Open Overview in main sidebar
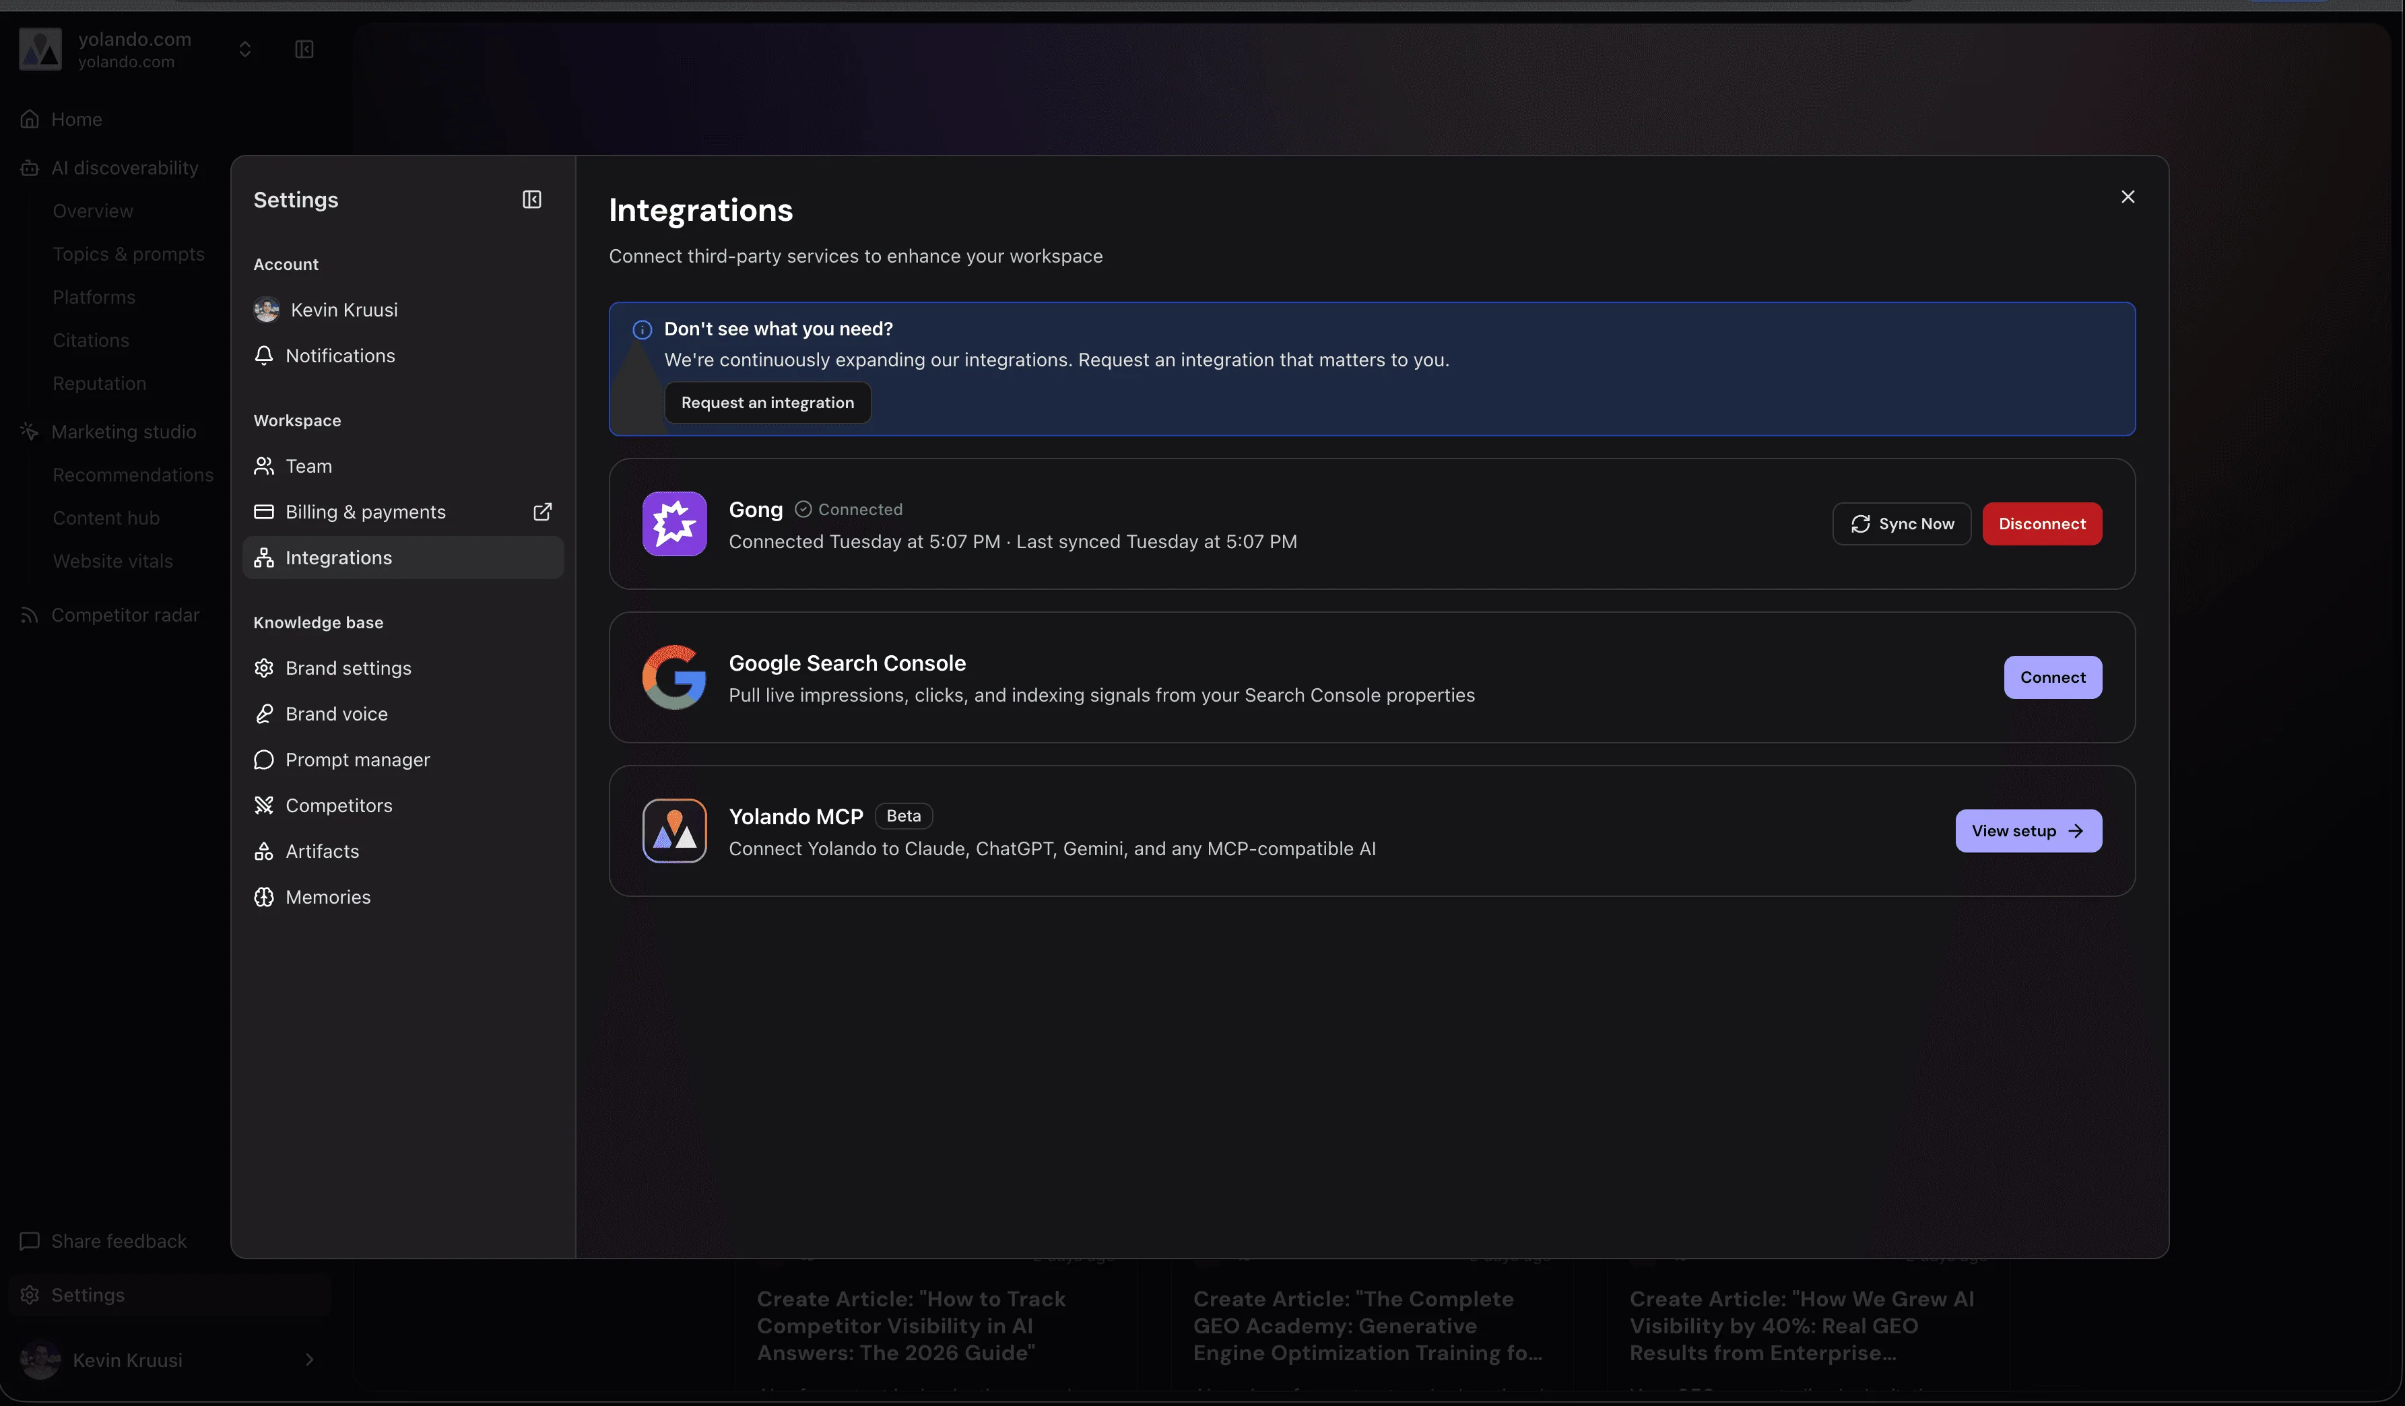 click(x=92, y=211)
